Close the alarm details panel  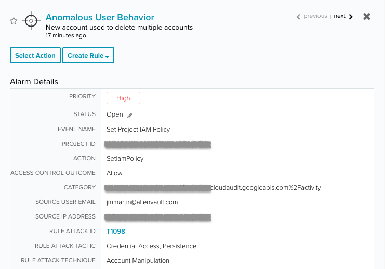click(x=367, y=17)
